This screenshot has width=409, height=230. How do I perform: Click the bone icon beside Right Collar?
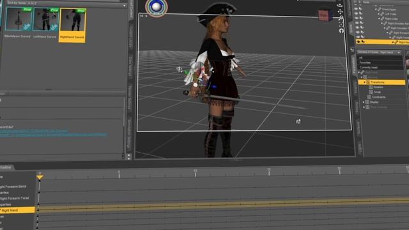382,19
